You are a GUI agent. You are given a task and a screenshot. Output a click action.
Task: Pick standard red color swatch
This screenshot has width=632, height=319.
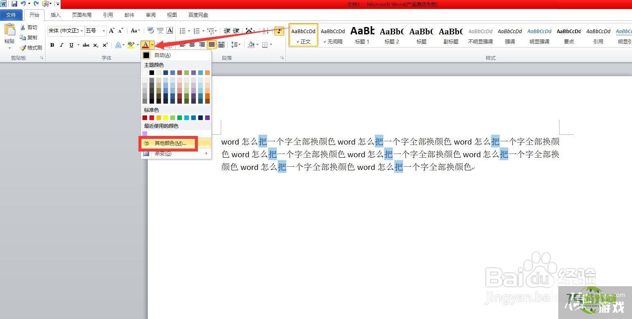pos(152,118)
